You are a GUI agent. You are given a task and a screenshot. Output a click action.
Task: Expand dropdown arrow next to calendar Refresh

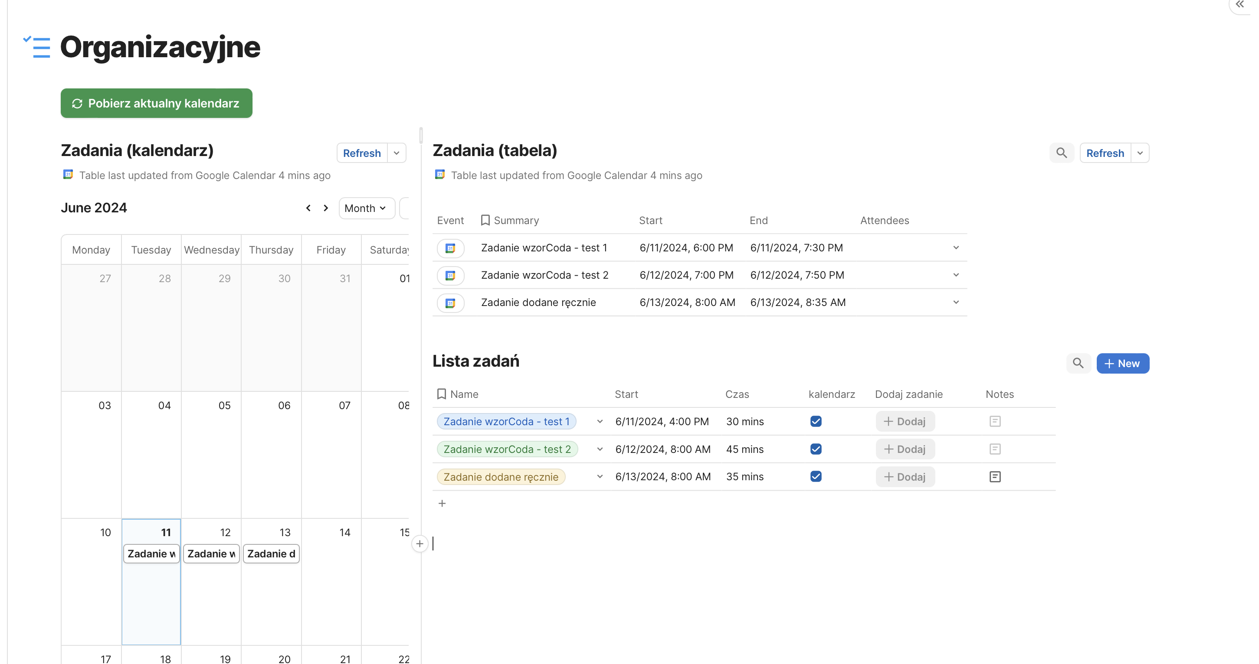pyautogui.click(x=397, y=153)
